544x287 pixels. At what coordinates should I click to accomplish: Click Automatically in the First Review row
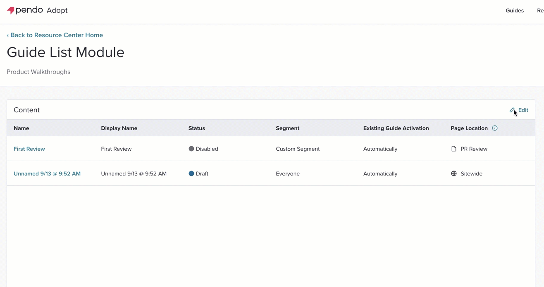(380, 149)
